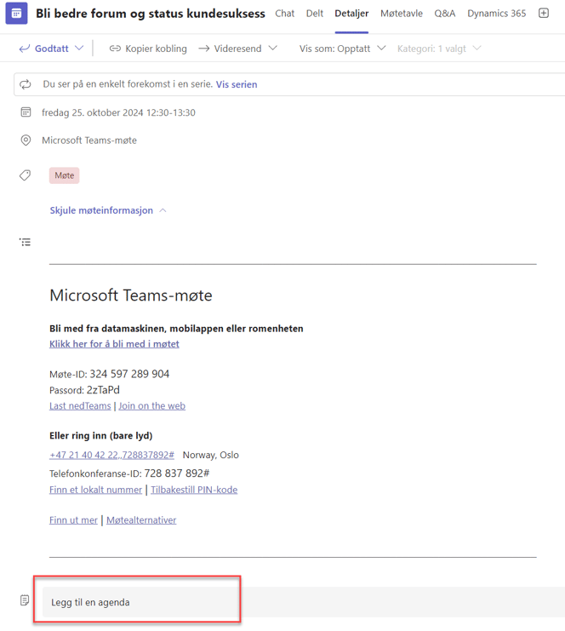Open the Q&A tab
The width and height of the screenshot is (565, 631).
click(x=445, y=14)
